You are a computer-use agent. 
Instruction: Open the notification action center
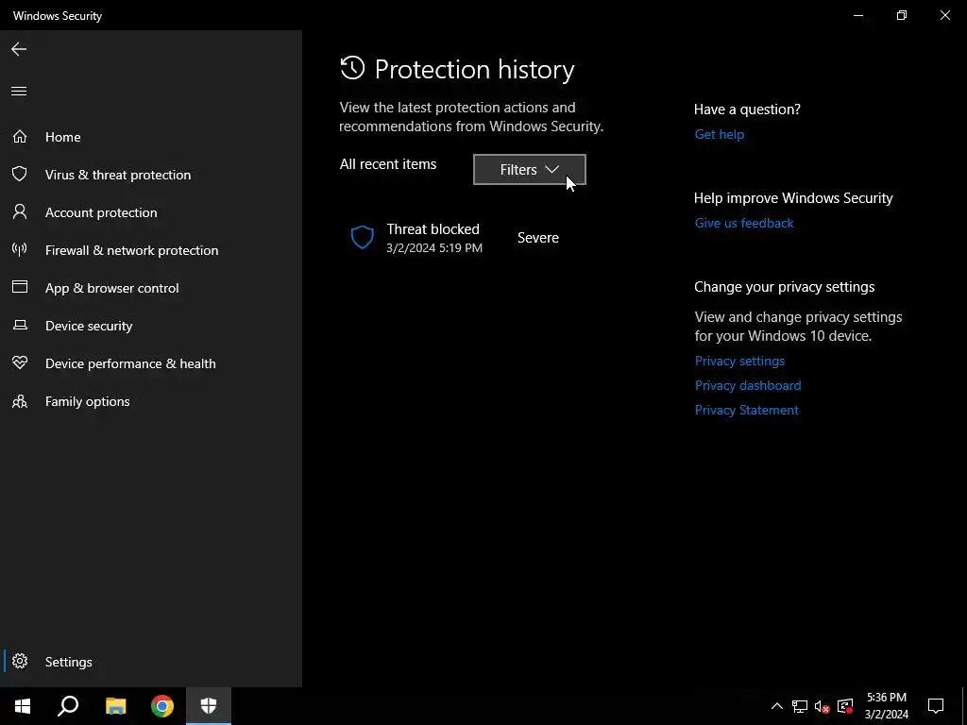pyautogui.click(x=936, y=706)
